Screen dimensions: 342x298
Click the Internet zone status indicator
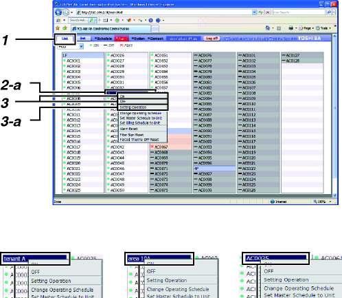278,202
